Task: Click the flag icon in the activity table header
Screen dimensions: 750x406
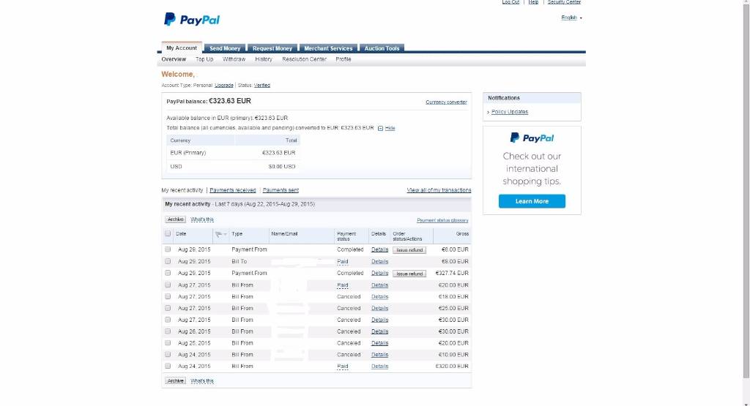Action: (x=218, y=234)
